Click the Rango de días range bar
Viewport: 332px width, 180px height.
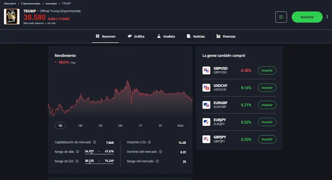99,154
